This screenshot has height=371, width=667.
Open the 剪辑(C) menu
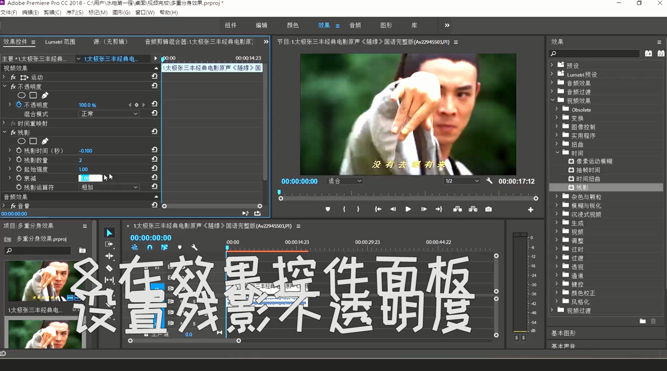click(52, 12)
